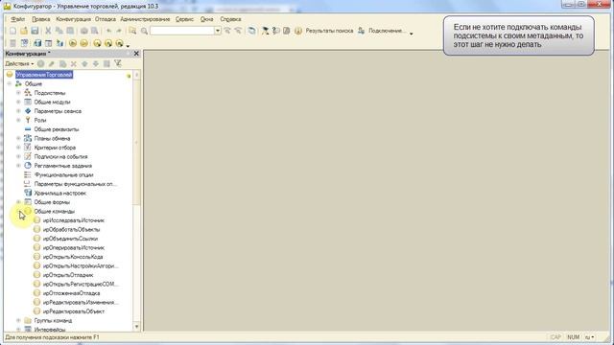
Task: Click the Undo arrow in the toolbar
Action: click(x=108, y=31)
